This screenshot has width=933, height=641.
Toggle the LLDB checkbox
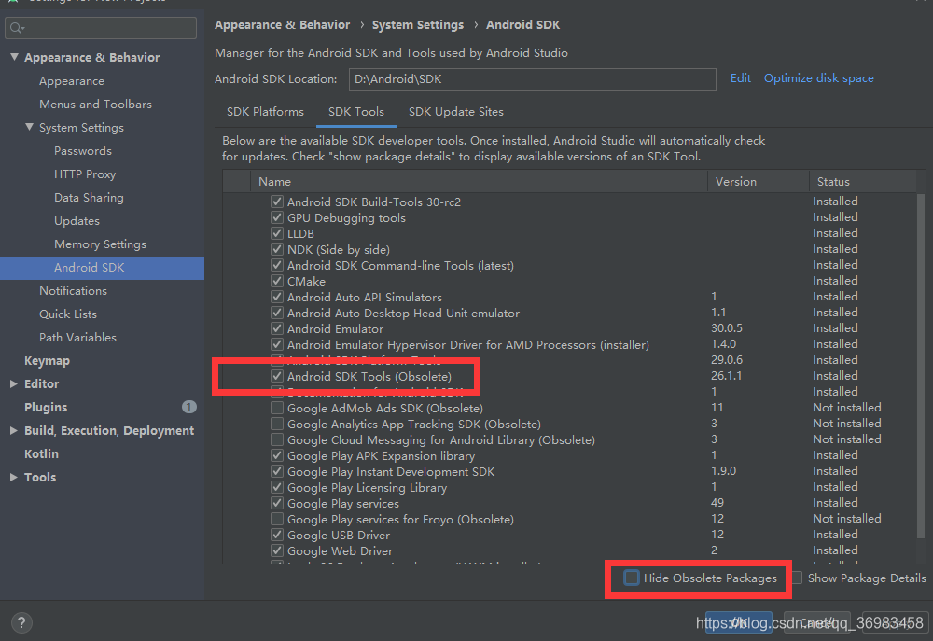pyautogui.click(x=277, y=233)
